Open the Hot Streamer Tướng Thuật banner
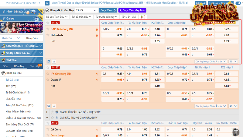The height and width of the screenshot is (137, 243). [22, 27]
